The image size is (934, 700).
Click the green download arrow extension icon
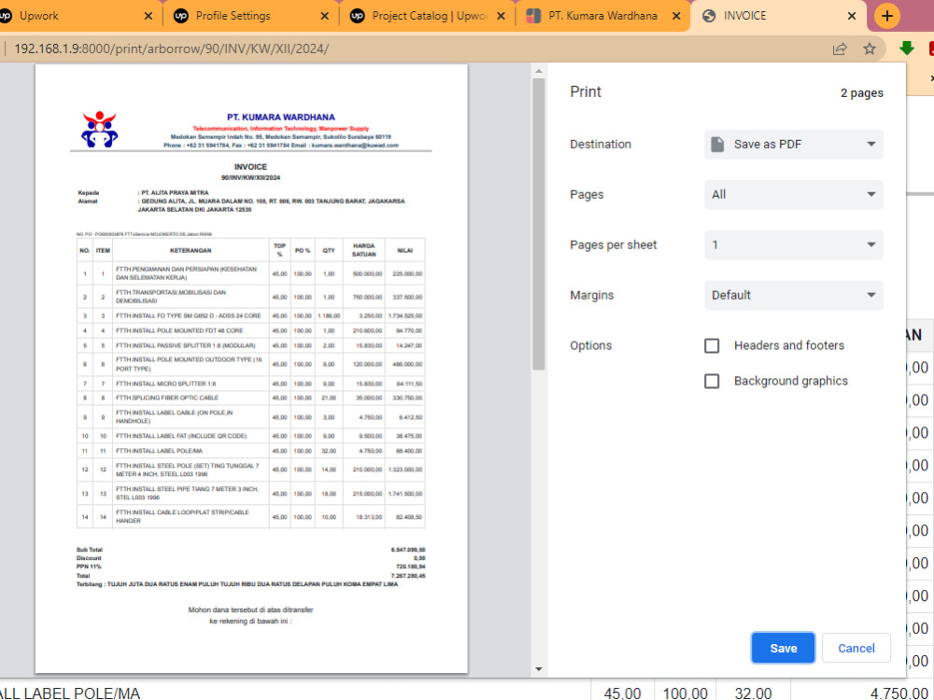[907, 49]
